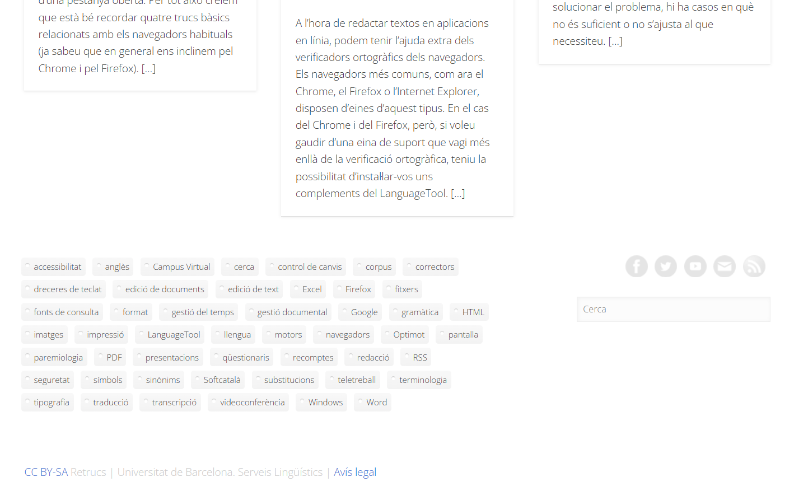Click the email envelope icon
The height and width of the screenshot is (491, 794).
(725, 266)
